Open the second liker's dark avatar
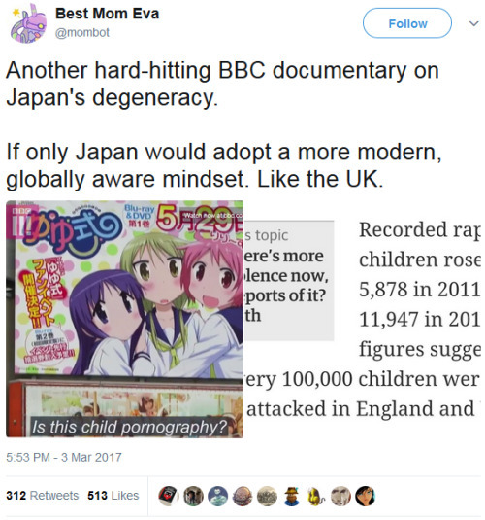Image resolution: width=485 pixels, height=520 pixels. (x=193, y=496)
